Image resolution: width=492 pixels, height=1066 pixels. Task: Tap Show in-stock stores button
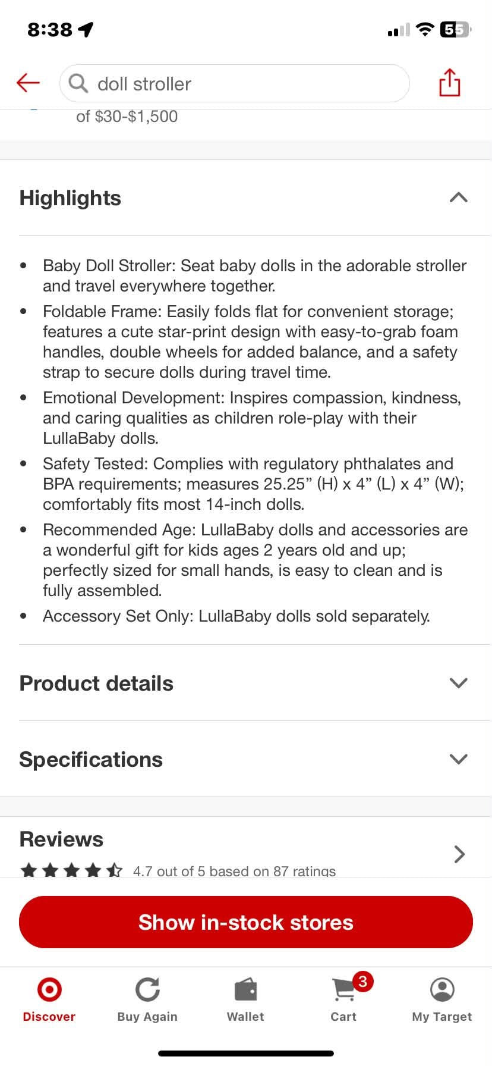(x=246, y=922)
